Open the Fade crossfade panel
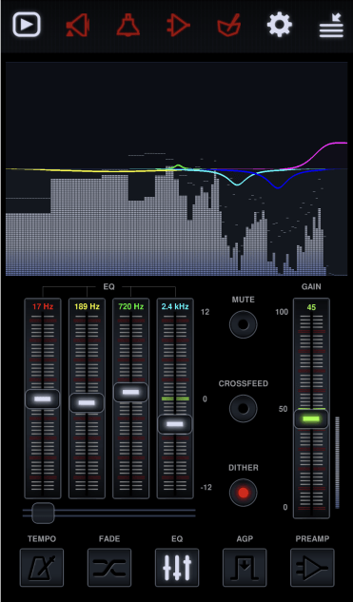353x602 pixels. coord(109,568)
